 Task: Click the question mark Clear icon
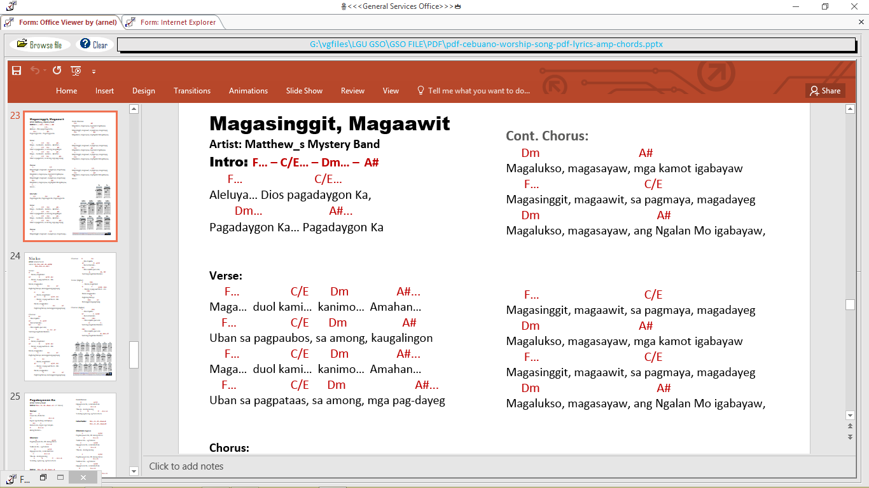point(85,44)
